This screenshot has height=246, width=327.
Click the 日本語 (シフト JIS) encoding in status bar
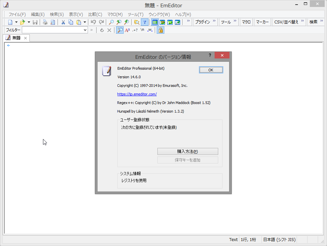[x=279, y=239]
